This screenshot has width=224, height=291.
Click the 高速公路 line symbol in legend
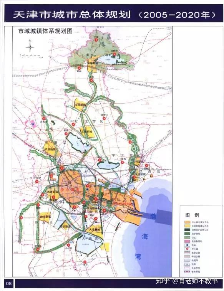click(187, 253)
